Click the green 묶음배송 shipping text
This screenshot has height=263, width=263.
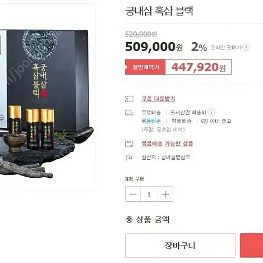click(x=151, y=121)
